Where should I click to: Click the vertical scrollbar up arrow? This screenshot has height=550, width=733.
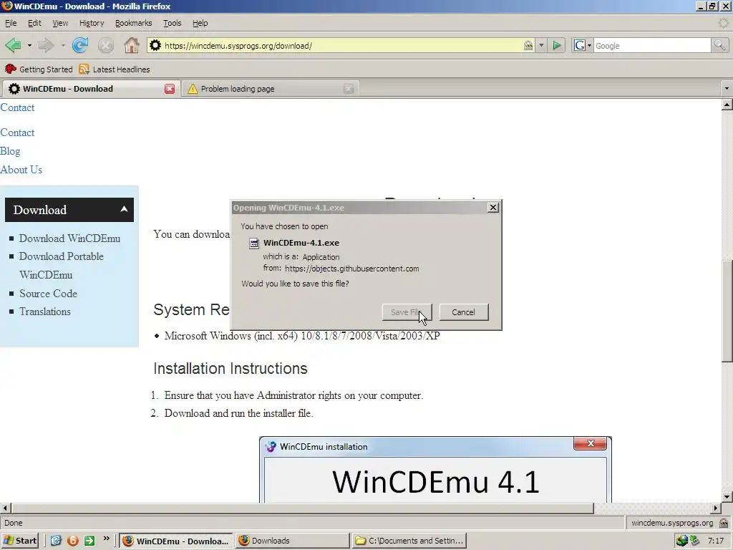pos(727,105)
